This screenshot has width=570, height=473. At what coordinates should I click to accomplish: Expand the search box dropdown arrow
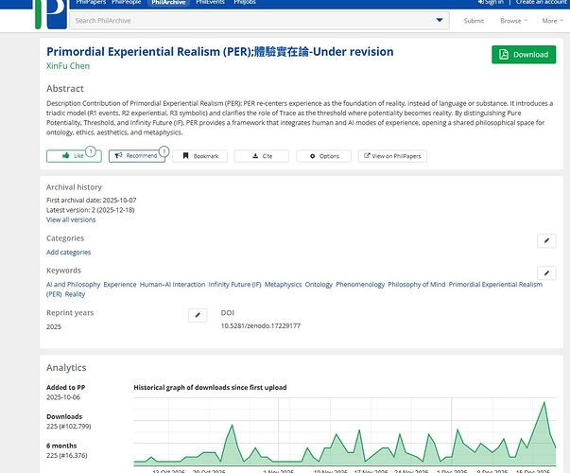pyautogui.click(x=440, y=20)
